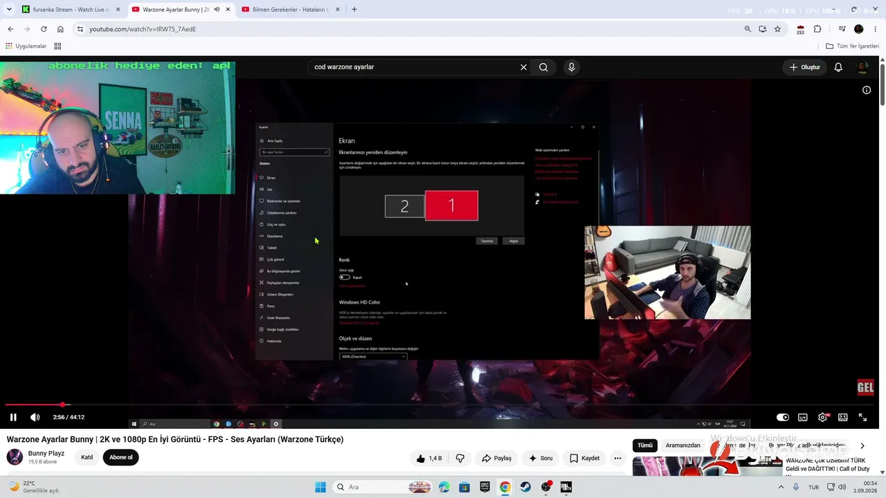
Task: Click the Soru button
Action: tap(541, 458)
